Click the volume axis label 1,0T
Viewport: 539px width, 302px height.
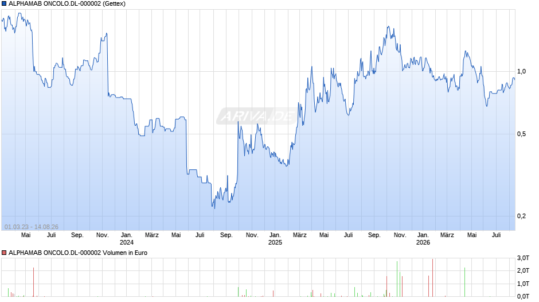[523, 284]
